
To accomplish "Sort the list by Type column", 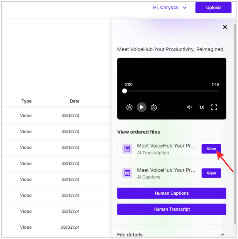I will (x=26, y=101).
